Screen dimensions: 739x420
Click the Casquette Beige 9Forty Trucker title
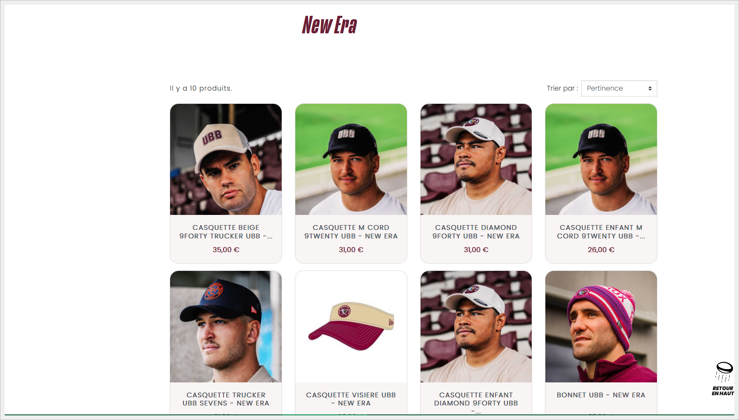226,232
